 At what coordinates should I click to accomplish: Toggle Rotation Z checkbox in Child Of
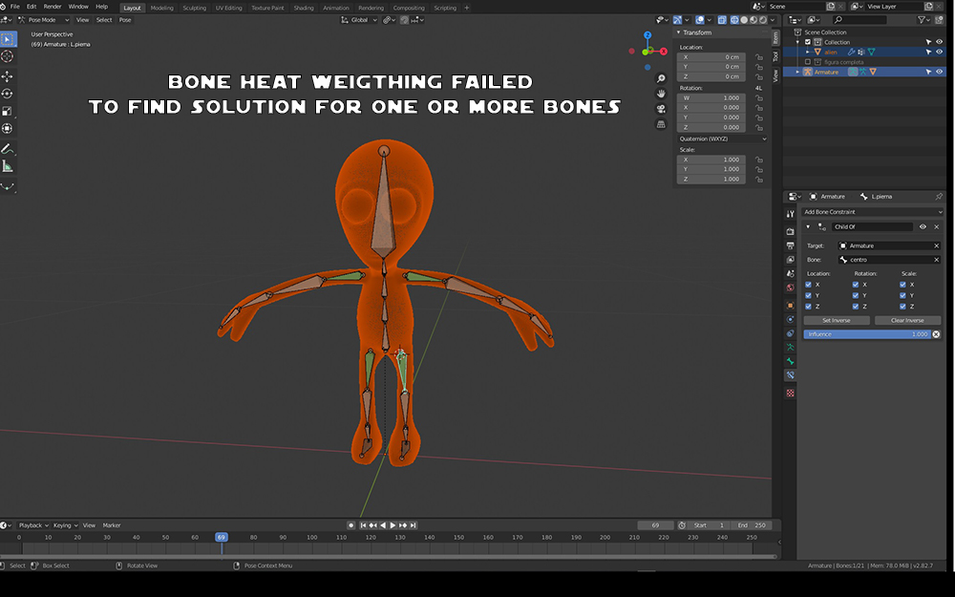pyautogui.click(x=855, y=307)
